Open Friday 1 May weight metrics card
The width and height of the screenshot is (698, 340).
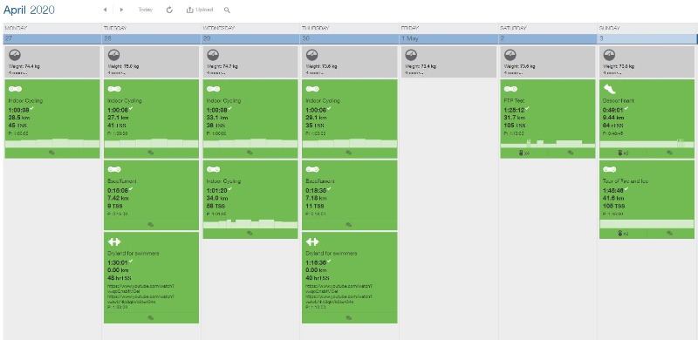(x=448, y=62)
